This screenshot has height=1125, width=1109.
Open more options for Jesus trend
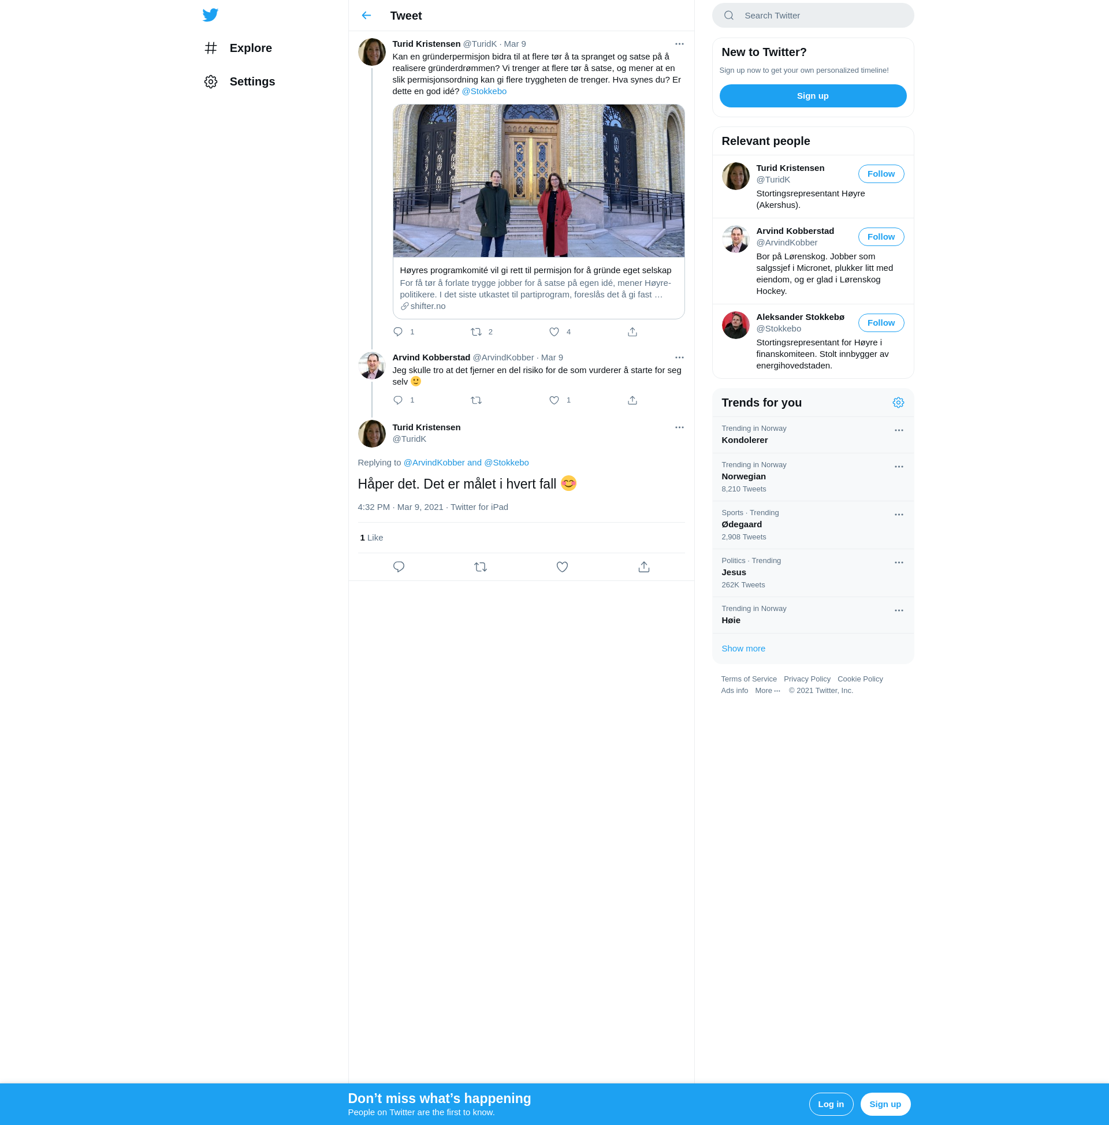(x=898, y=563)
